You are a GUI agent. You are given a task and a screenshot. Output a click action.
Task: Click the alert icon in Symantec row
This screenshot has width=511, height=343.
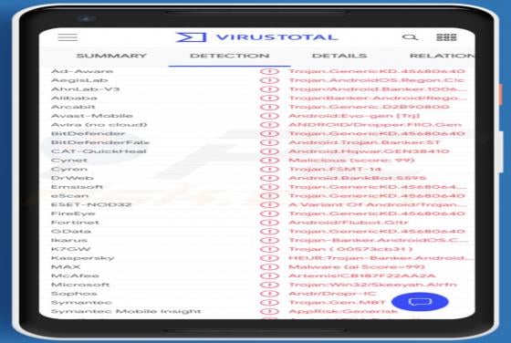(x=269, y=303)
